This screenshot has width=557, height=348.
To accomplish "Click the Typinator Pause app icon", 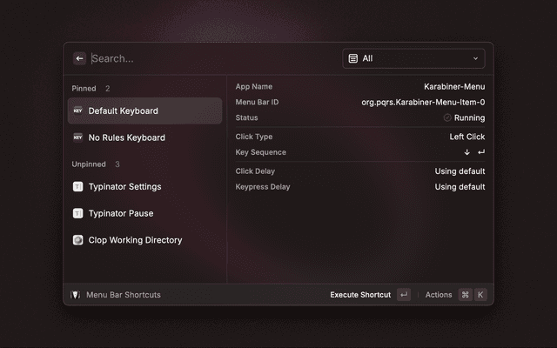I will point(78,213).
